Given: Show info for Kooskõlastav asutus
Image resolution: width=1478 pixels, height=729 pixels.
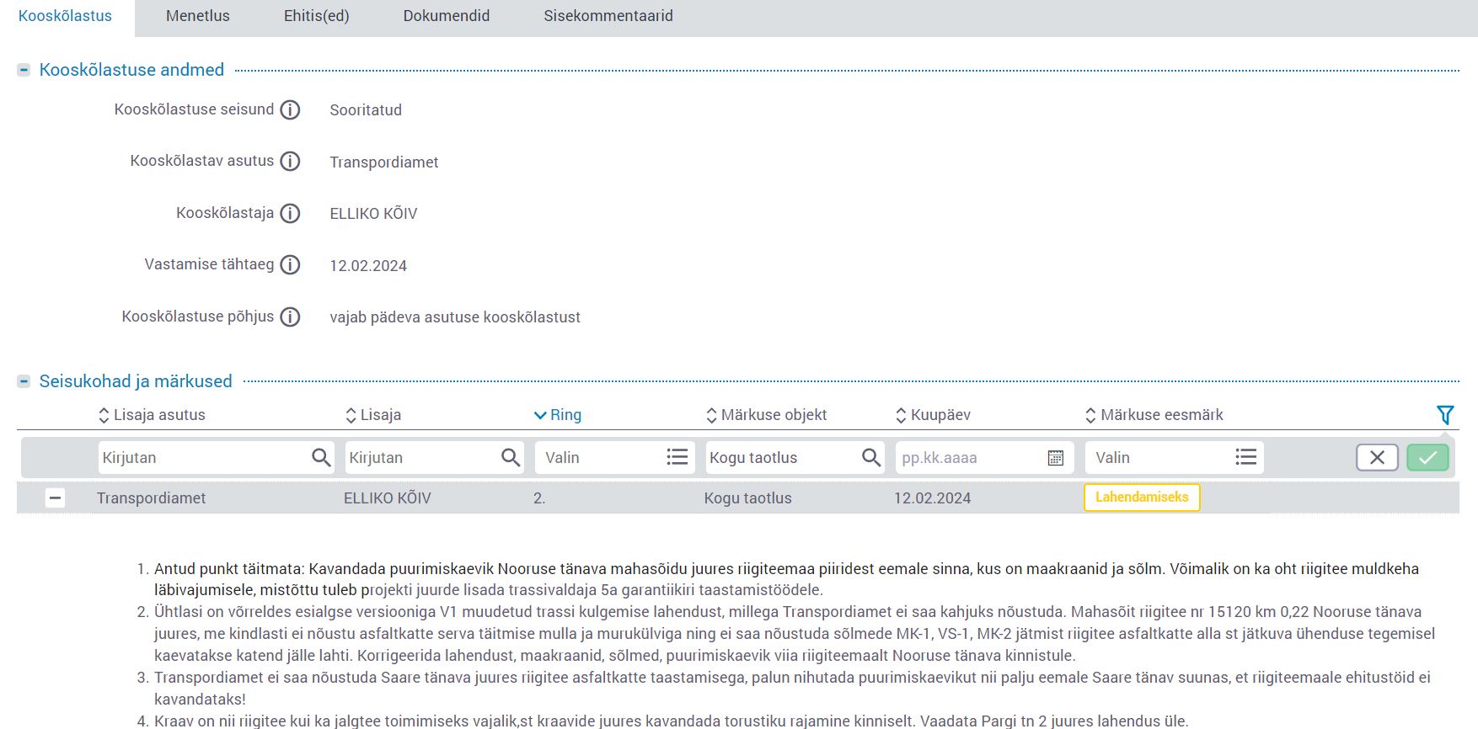Looking at the screenshot, I should (x=290, y=162).
